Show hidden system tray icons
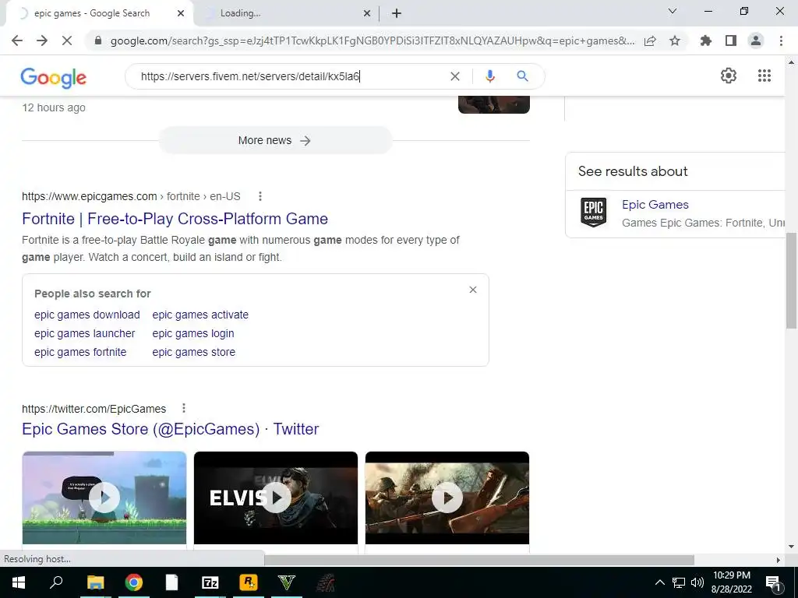The image size is (798, 598). [x=659, y=582]
